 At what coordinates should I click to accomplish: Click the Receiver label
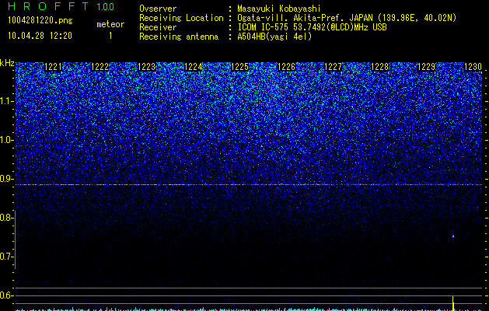pos(158,27)
